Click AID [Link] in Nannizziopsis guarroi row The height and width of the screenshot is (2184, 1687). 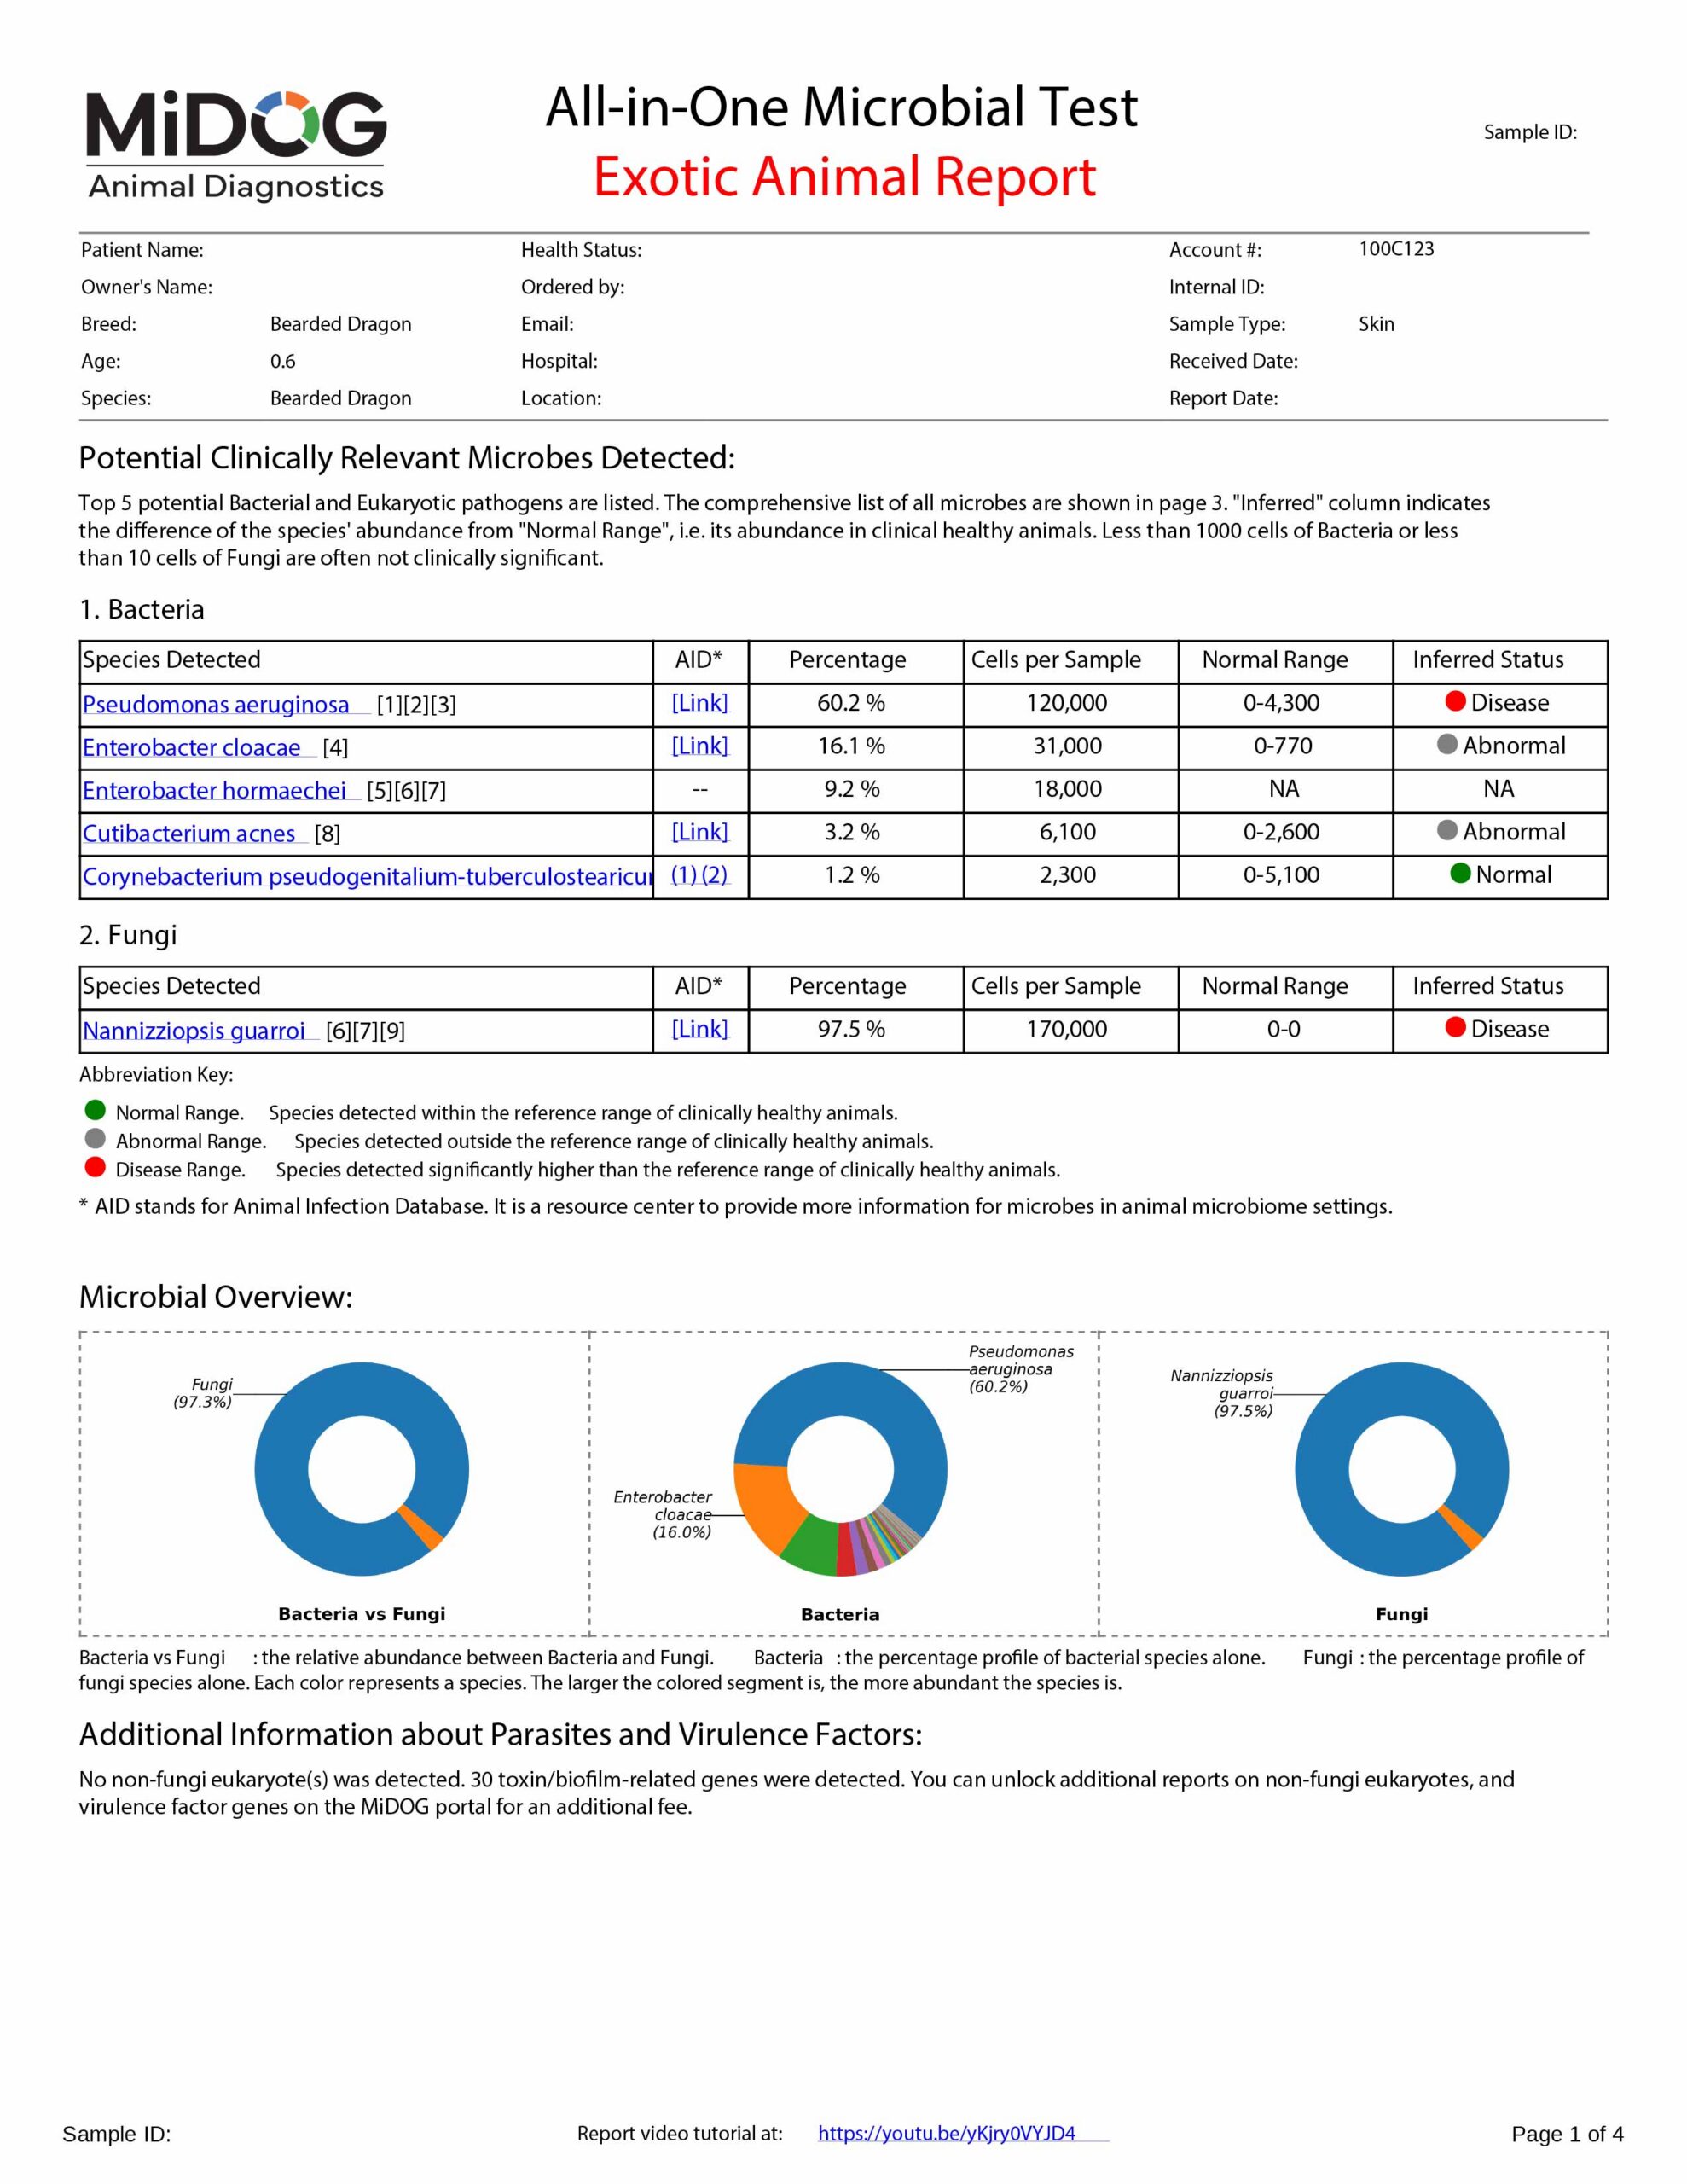point(700,1029)
